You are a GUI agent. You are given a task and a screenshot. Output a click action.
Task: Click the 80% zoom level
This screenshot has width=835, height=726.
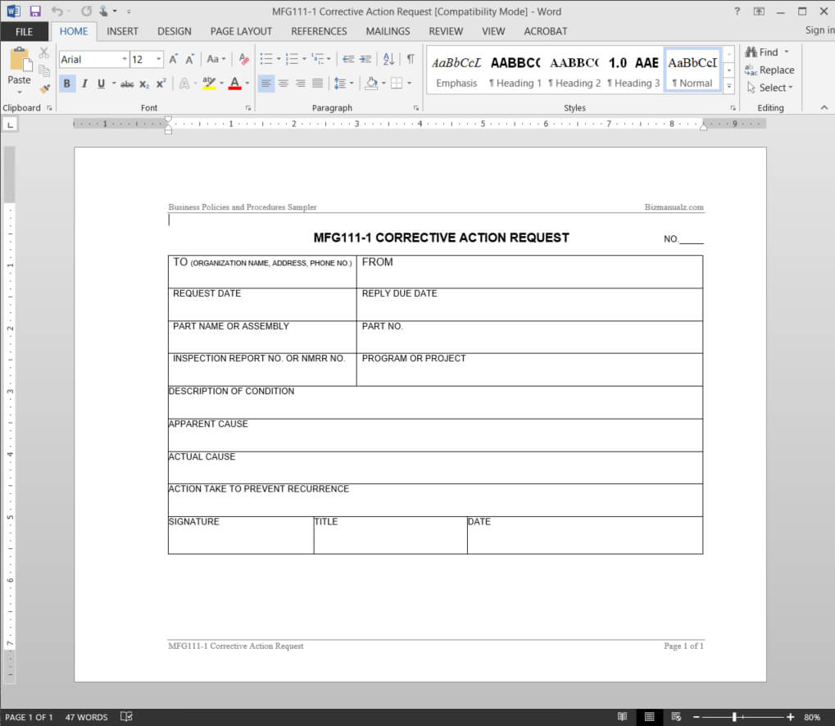pos(811,717)
